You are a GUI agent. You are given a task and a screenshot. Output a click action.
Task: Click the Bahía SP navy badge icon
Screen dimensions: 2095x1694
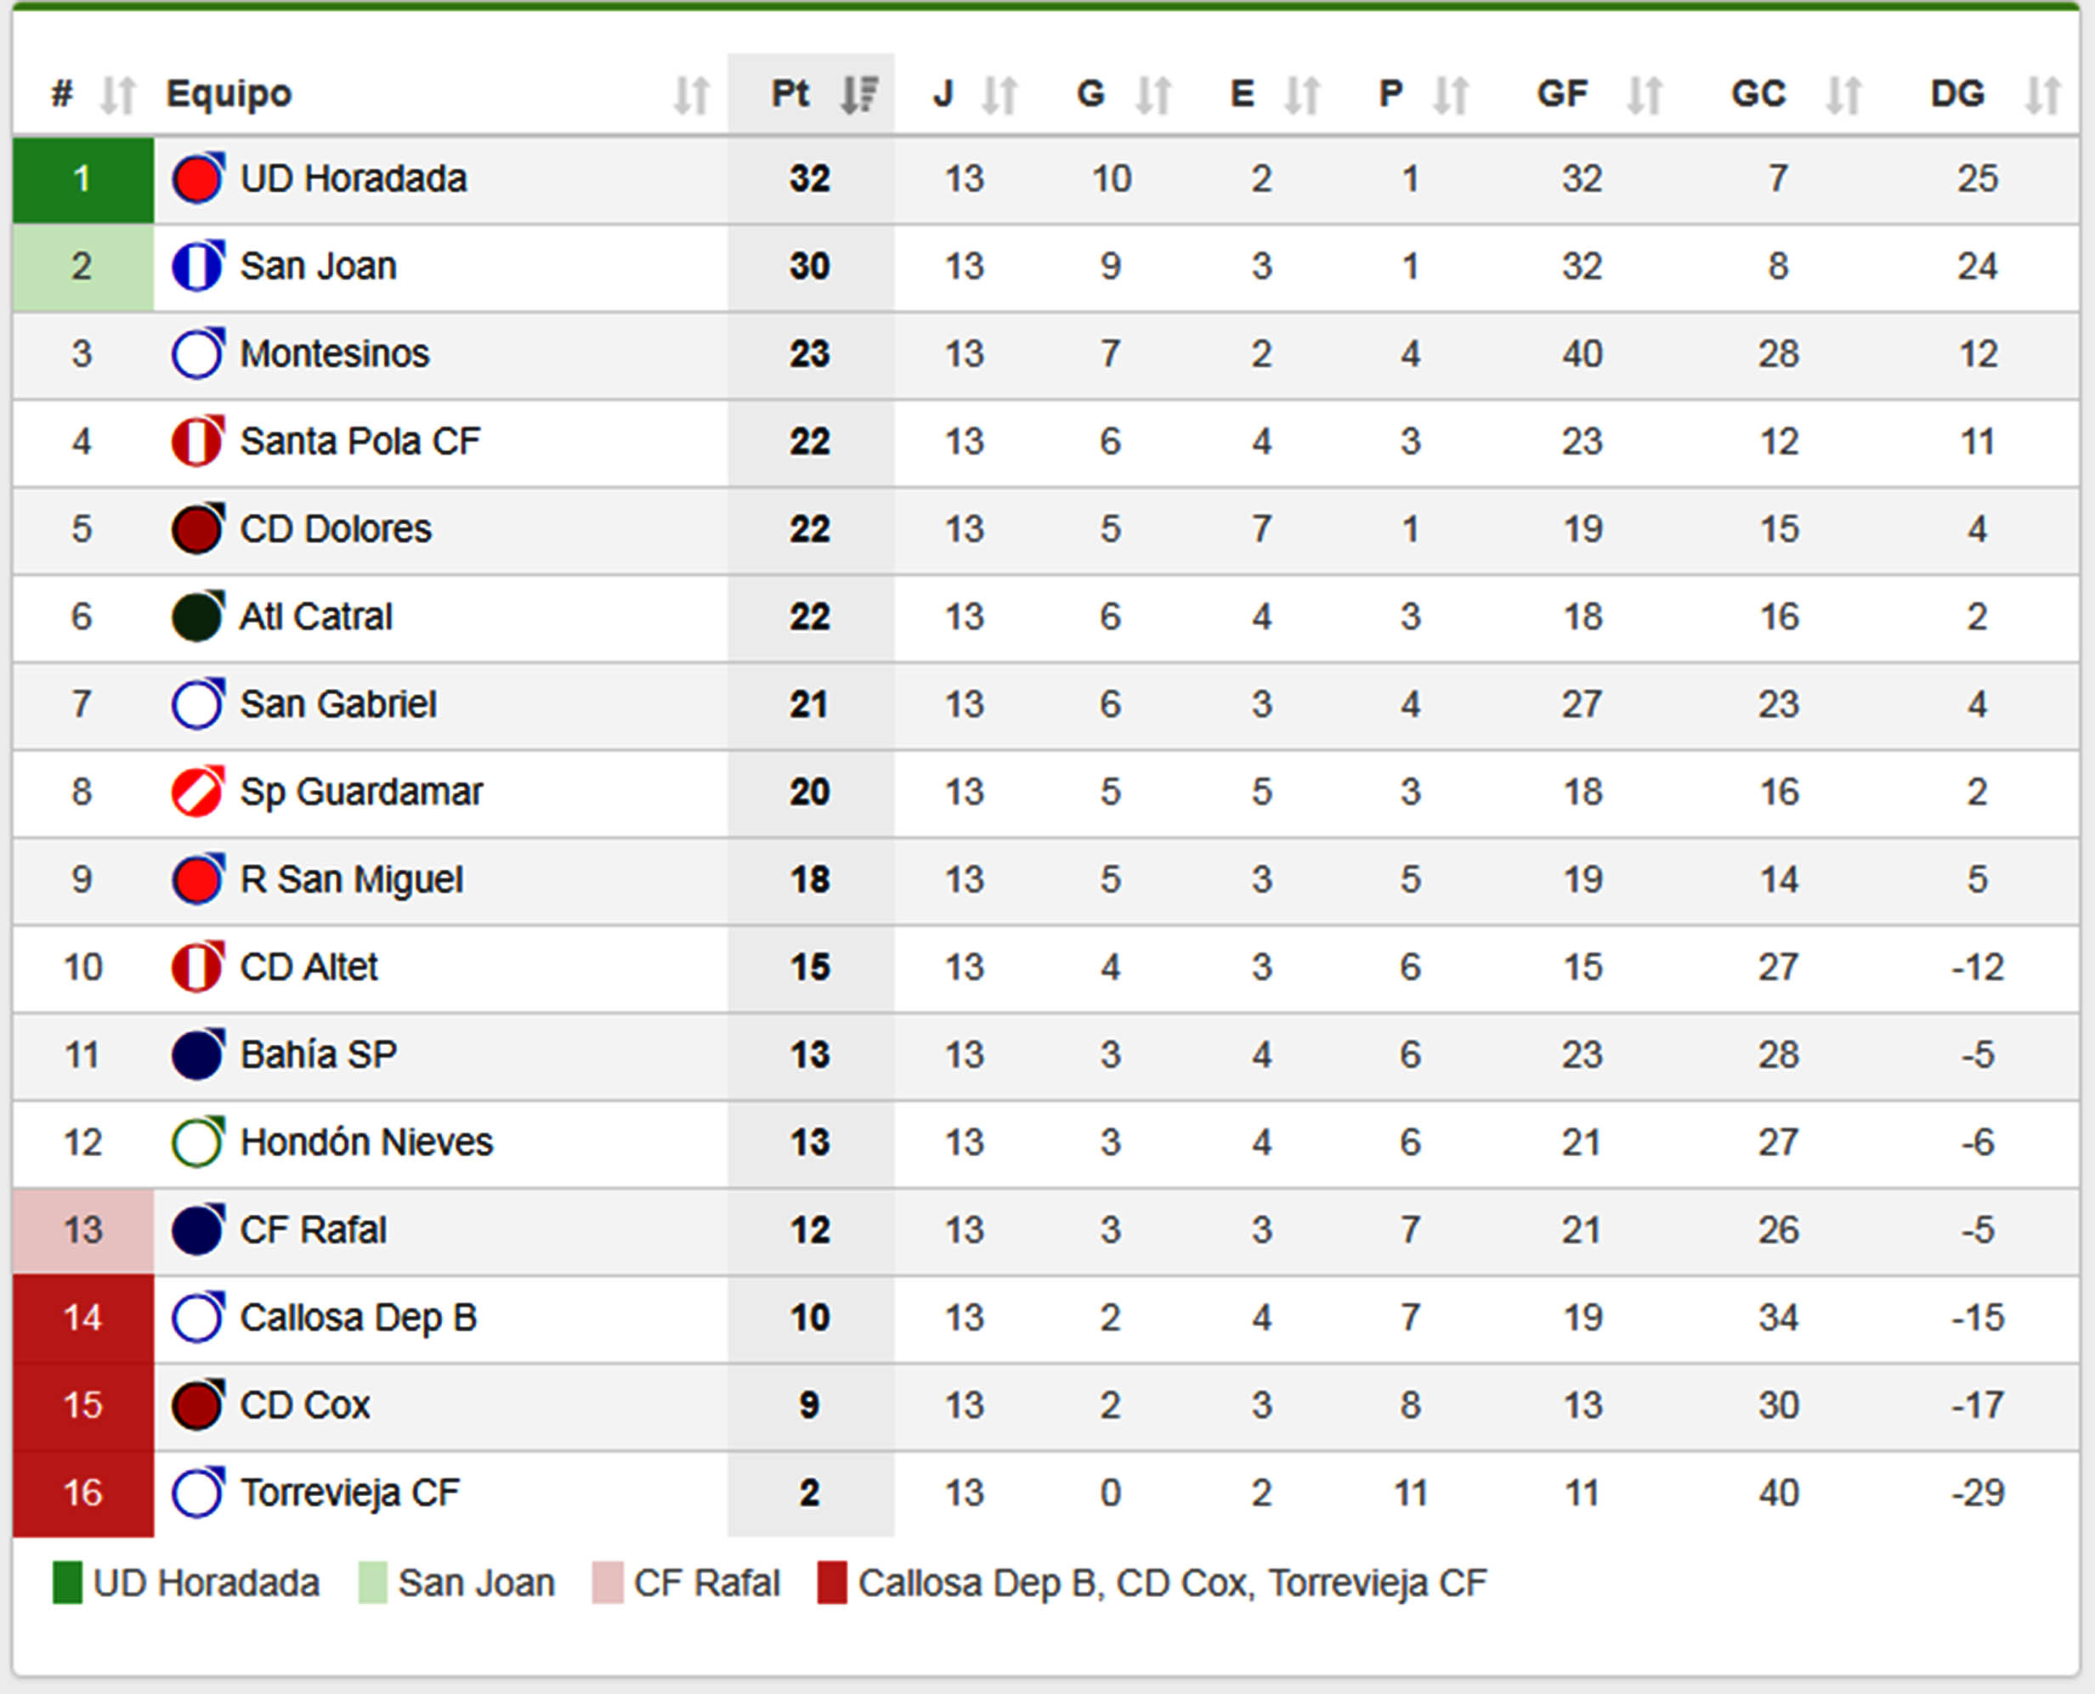[198, 1055]
